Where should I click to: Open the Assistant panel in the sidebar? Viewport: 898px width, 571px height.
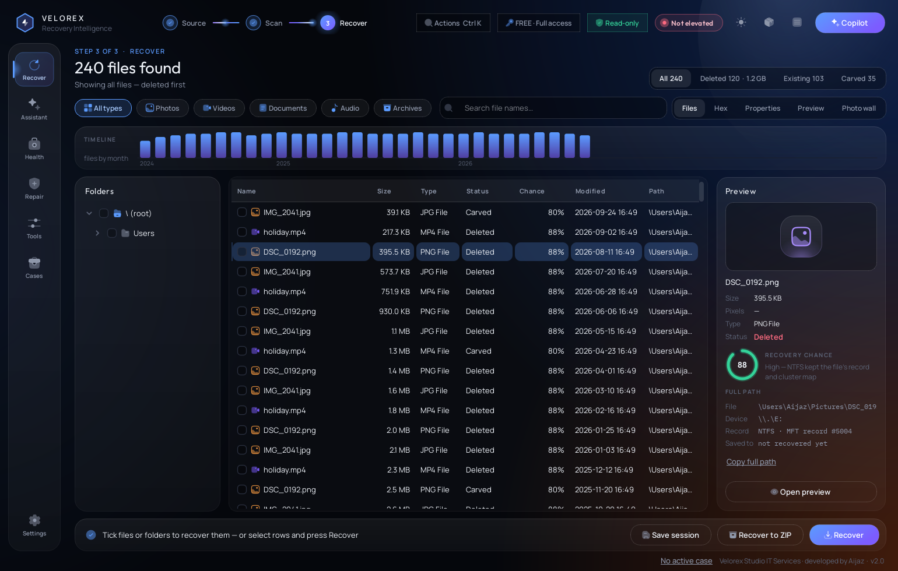[34, 109]
